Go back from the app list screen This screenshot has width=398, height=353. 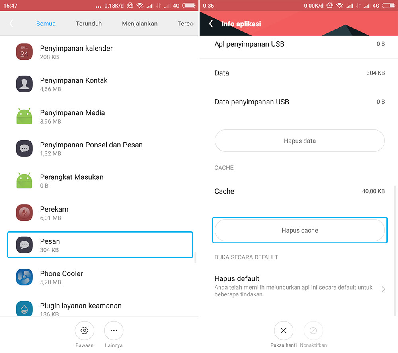pyautogui.click(x=11, y=24)
